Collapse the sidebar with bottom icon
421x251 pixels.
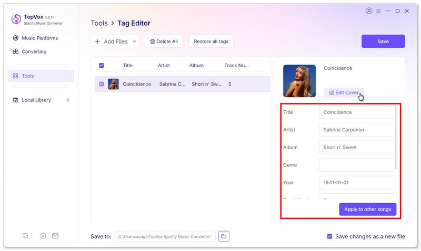pyautogui.click(x=25, y=236)
